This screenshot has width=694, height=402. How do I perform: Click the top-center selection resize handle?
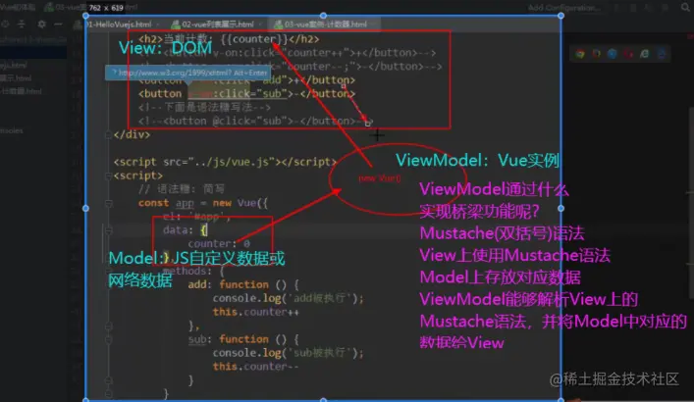pyautogui.click(x=323, y=16)
